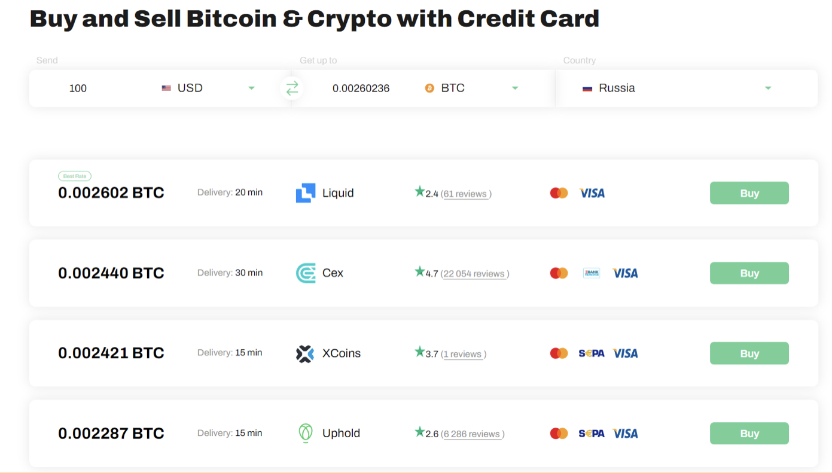
Task: Click the Mastercard icon in Liquid row
Action: [x=559, y=193]
